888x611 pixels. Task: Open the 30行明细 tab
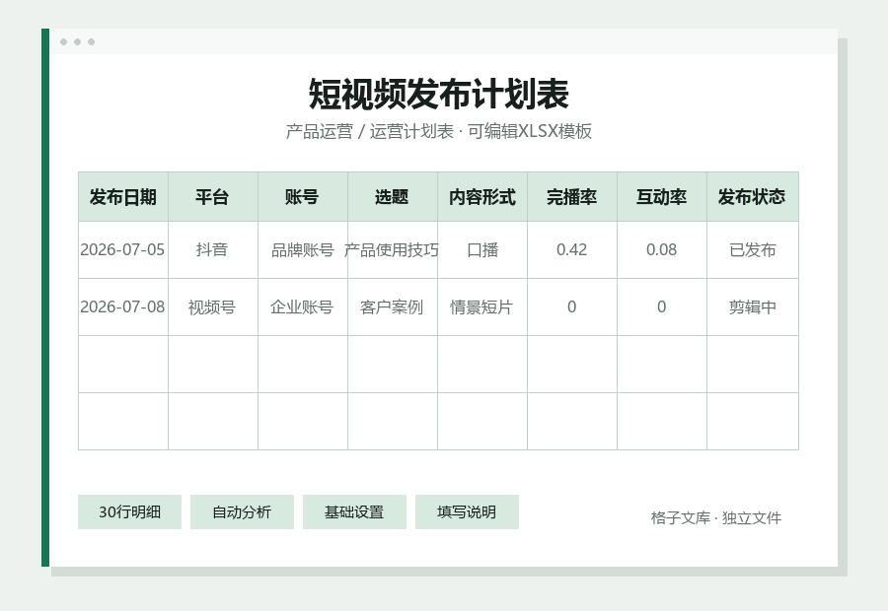129,512
